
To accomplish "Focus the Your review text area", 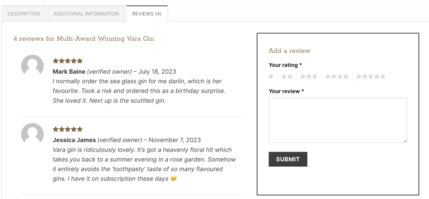I will point(338,120).
